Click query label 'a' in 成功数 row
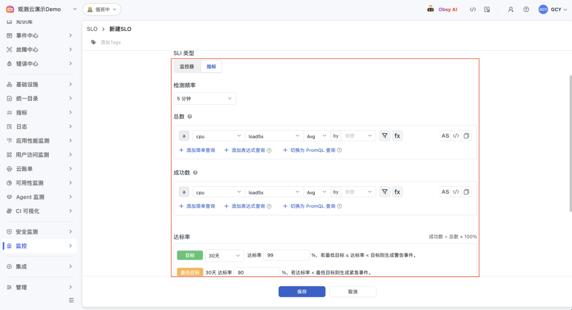Viewport: 572px width, 310px height. pos(184,192)
